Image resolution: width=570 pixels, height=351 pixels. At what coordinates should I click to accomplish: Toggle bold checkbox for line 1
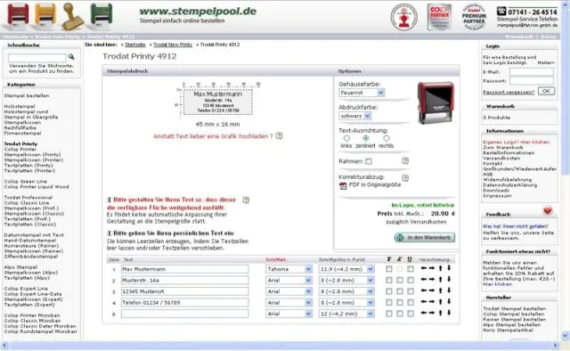[389, 269]
